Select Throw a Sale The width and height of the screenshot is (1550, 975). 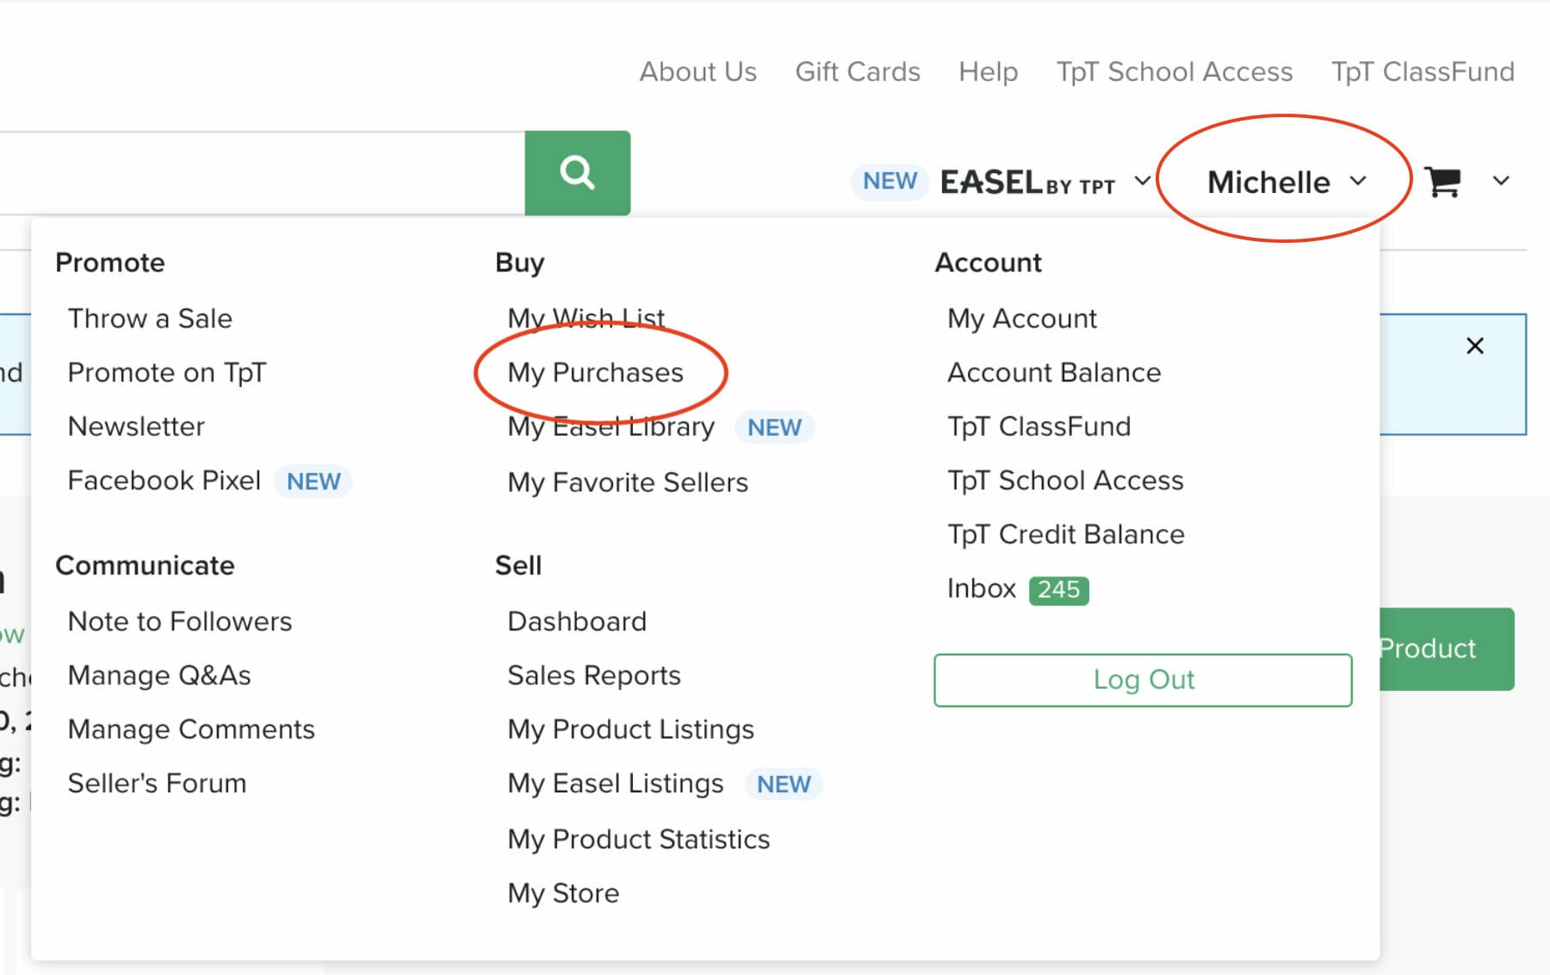150,319
